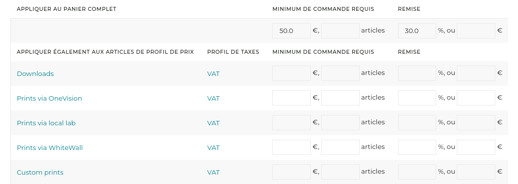Viewport: 518px width, 184px height.
Task: Focus the full-cart euro discount field
Action: click(x=476, y=31)
